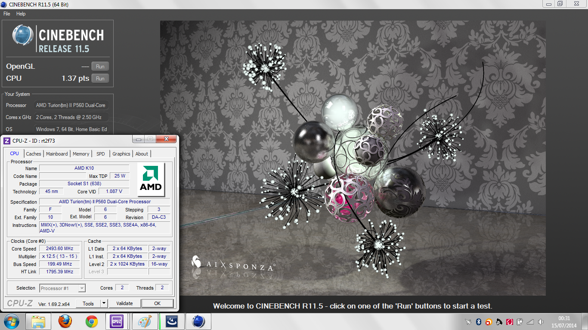The width and height of the screenshot is (588, 330).
Task: Click the Revision DA-C3 value
Action: point(159,217)
